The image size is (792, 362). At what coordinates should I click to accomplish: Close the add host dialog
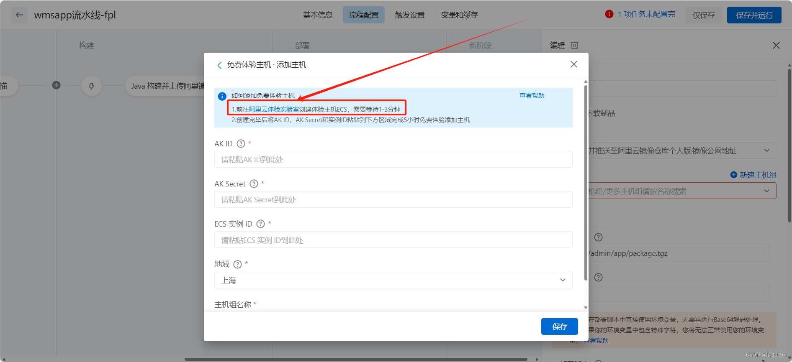(573, 64)
